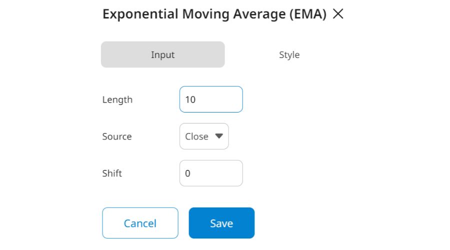Open the Style tab
This screenshot has width=450, height=250.
pyautogui.click(x=289, y=54)
